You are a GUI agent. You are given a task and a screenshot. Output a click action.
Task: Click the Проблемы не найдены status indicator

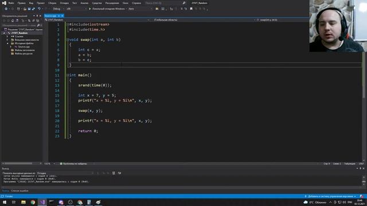coord(73,164)
